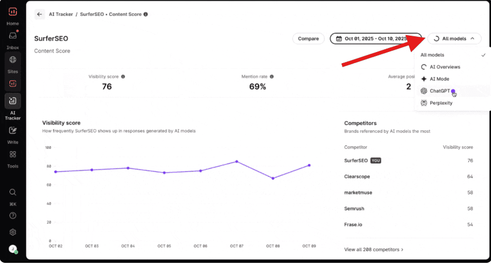
Task: Click the user avatar at sidebar bottom
Action: coord(13,249)
